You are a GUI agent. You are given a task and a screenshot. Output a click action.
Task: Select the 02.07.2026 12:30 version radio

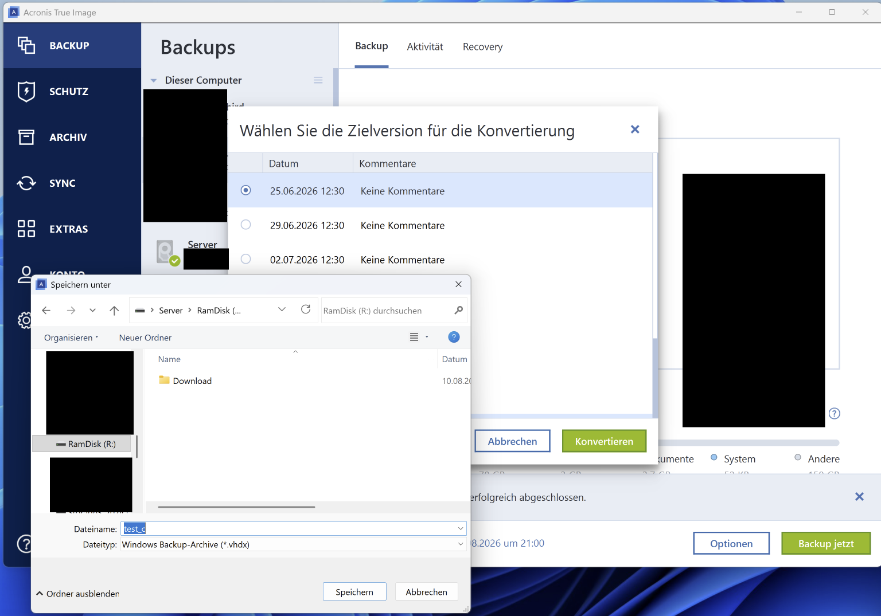point(246,259)
